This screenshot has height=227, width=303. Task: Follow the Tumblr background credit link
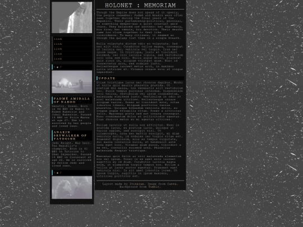[x=154, y=187]
